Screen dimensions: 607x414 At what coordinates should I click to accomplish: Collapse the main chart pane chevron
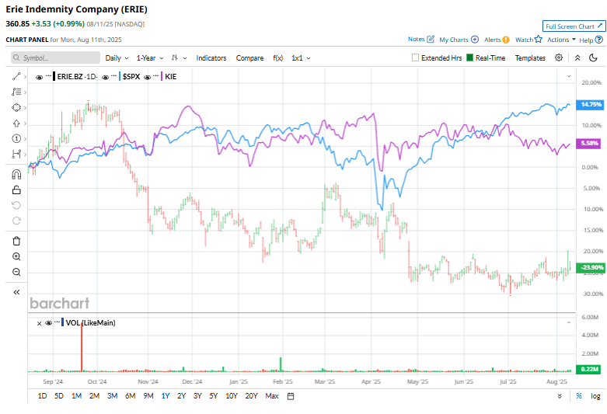569,76
